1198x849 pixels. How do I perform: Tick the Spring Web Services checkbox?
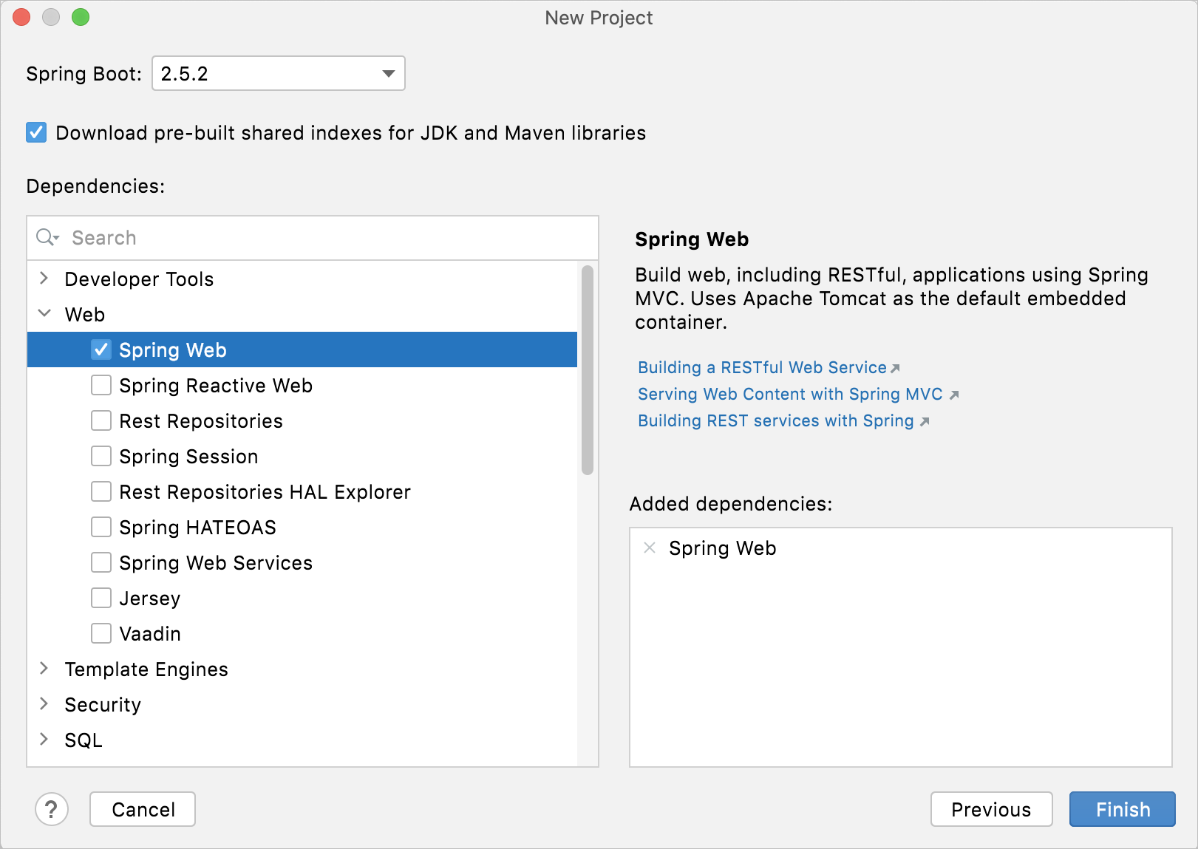tap(101, 562)
